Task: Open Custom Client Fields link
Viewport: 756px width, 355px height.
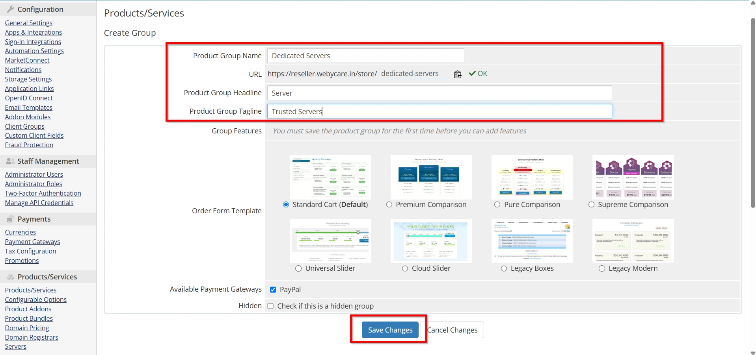Action: tap(34, 135)
